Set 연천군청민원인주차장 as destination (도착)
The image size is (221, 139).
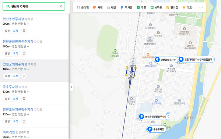pyautogui.click(x=15, y=53)
